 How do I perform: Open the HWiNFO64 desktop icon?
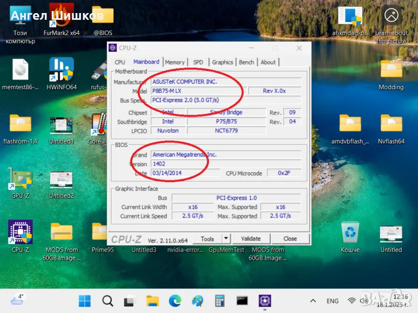(x=61, y=70)
